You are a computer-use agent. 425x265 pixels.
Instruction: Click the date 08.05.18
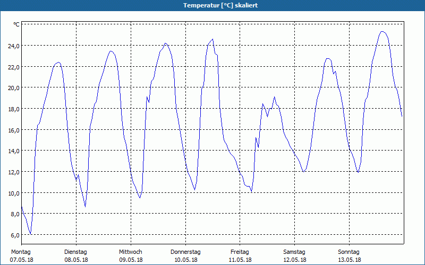pos(76,260)
